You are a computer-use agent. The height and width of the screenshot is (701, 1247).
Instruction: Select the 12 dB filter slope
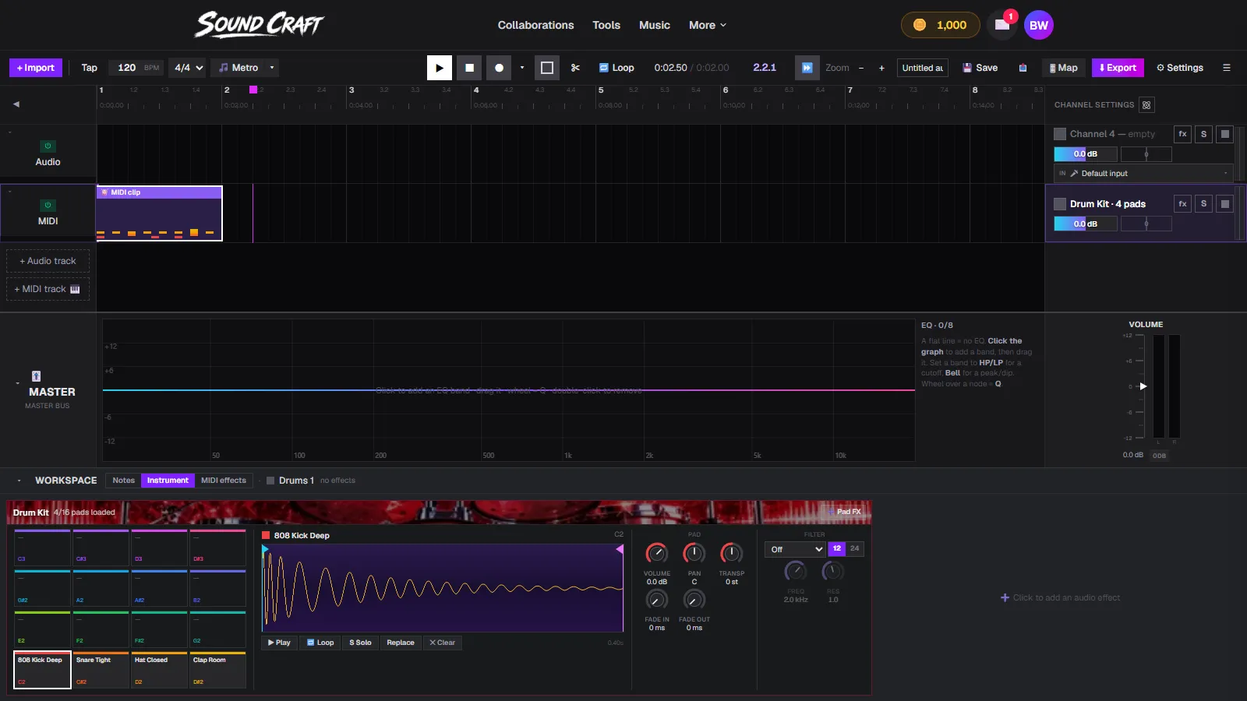coord(836,549)
